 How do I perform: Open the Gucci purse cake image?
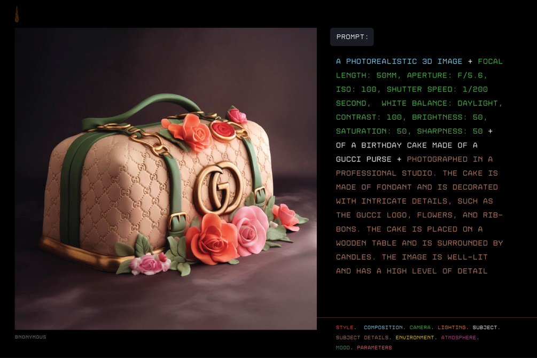[166, 178]
